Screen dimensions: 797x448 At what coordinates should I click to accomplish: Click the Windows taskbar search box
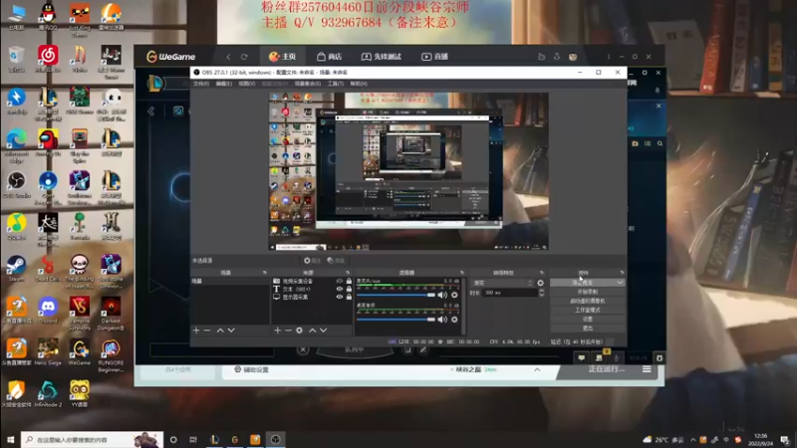pos(92,439)
